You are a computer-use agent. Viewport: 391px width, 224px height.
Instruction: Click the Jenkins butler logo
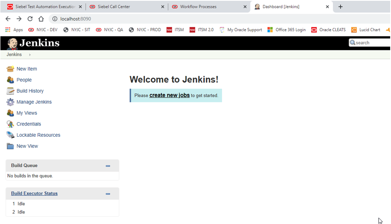[x=12, y=43]
